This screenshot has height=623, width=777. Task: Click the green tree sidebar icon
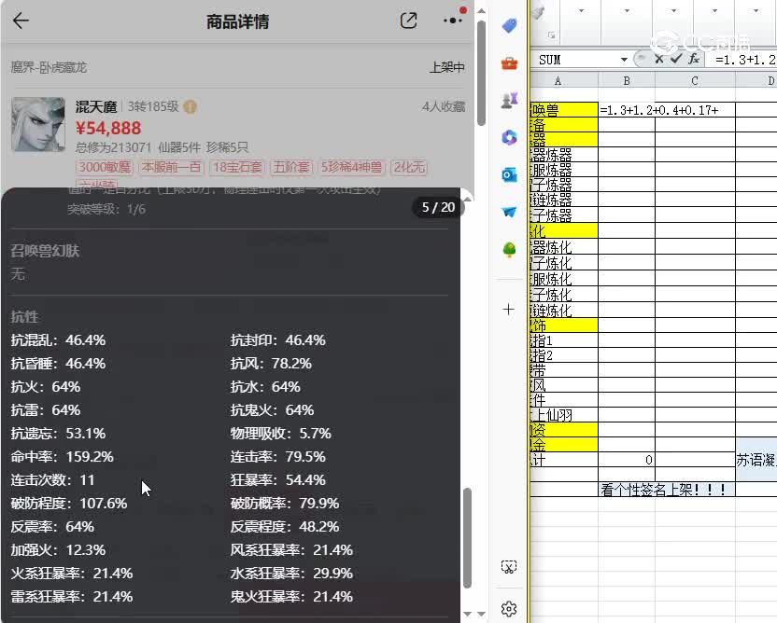(509, 250)
